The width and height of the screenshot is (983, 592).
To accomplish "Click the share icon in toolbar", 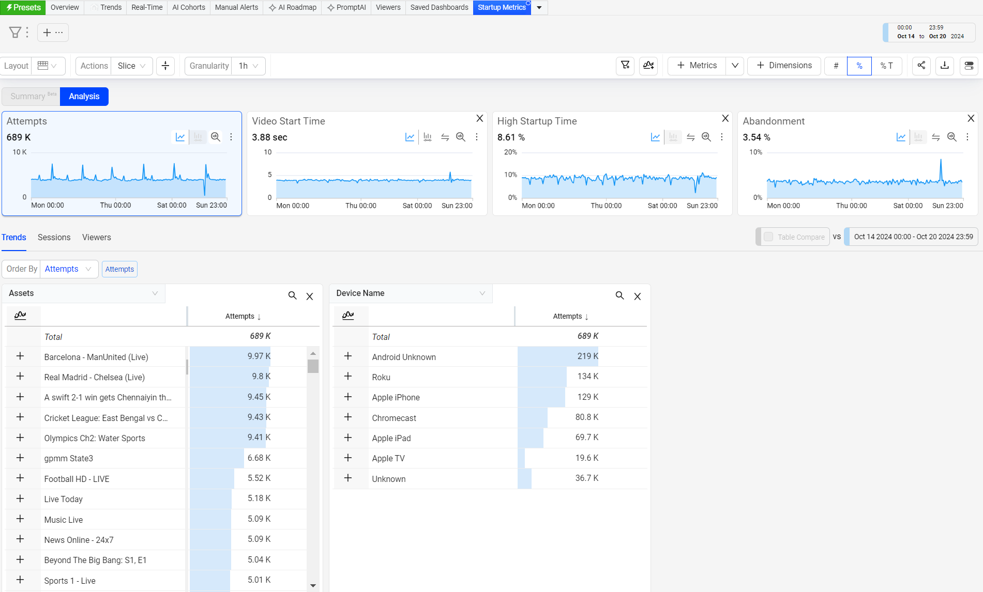I will click(x=921, y=66).
